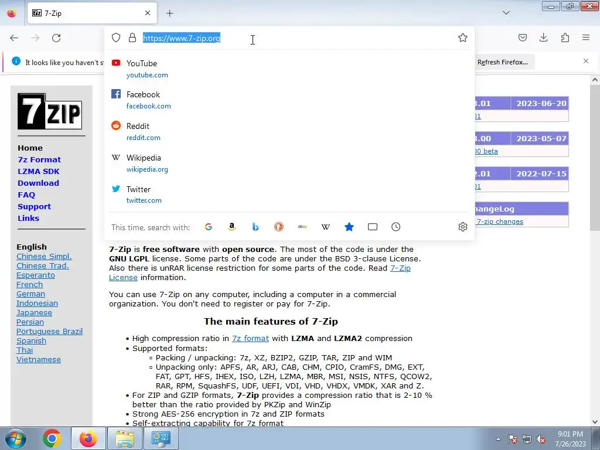Switch language to Chinese Trad.
Image resolution: width=600 pixels, height=450 pixels.
pos(42,265)
